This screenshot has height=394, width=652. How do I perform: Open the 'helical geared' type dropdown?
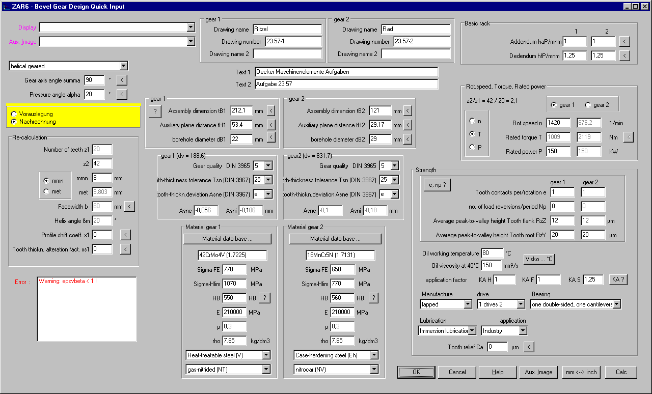(x=123, y=66)
